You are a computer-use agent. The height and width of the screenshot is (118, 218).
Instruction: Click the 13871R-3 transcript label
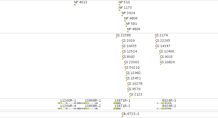122,106
